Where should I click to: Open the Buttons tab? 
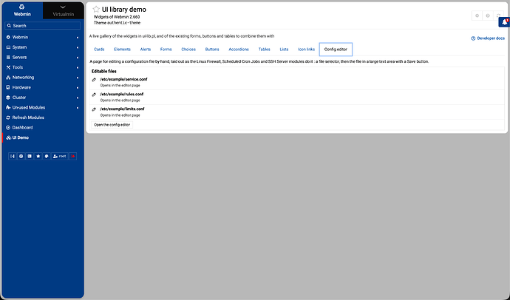coord(212,50)
